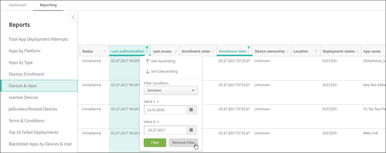Click the Remove Filter button
Image resolution: width=386 pixels, height=153 pixels.
point(183,143)
